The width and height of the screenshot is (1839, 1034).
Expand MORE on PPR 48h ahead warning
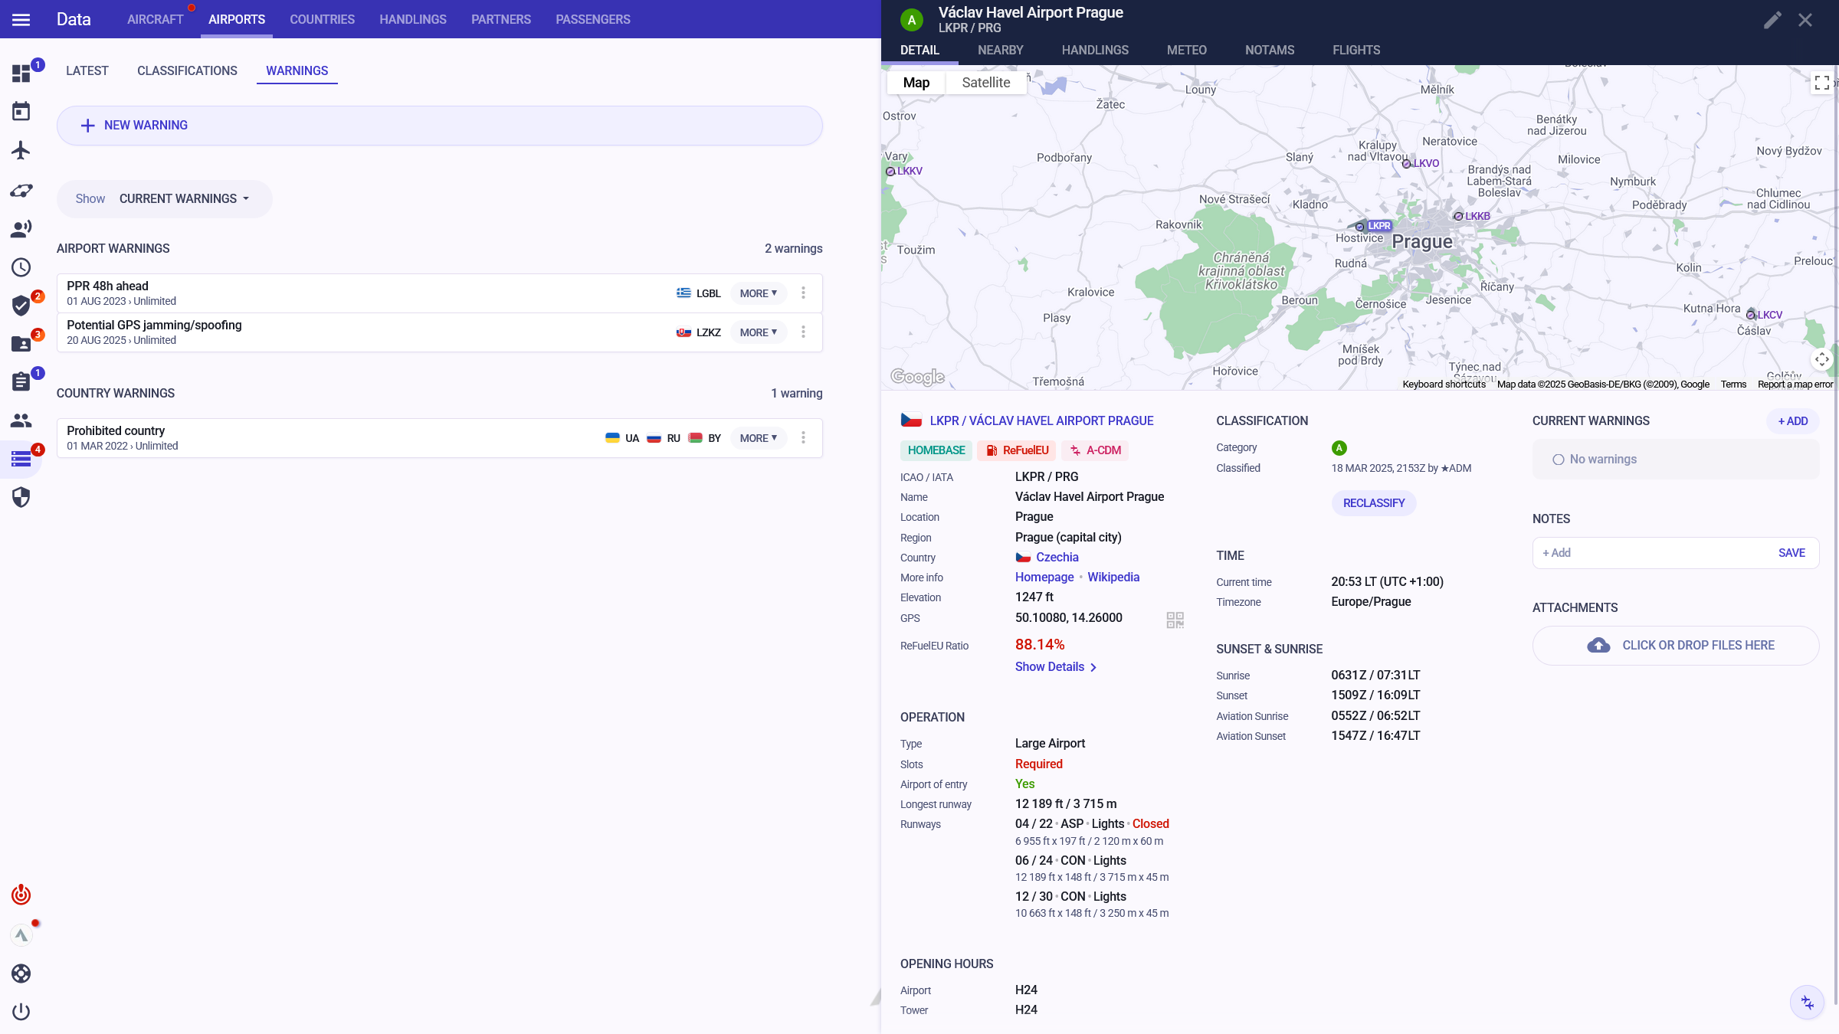pos(758,293)
